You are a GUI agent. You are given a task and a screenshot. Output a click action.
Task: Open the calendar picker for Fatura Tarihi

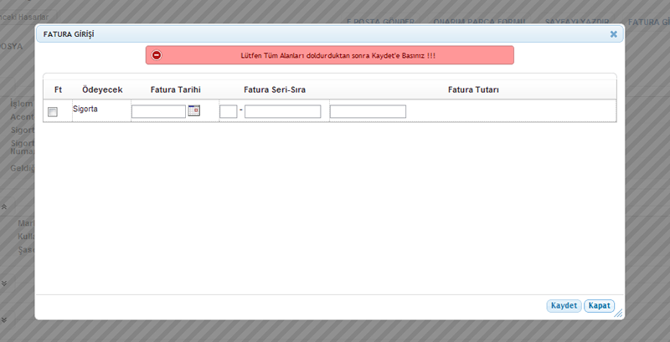click(194, 110)
